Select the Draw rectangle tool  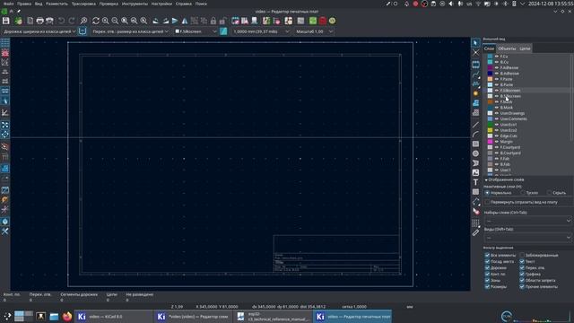(x=475, y=144)
